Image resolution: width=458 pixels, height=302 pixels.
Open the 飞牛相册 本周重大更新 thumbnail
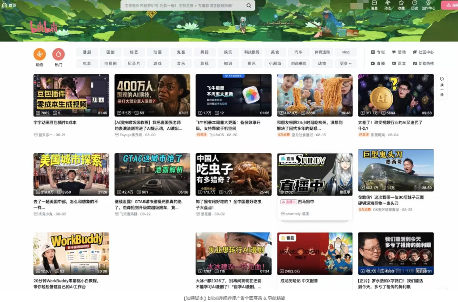[x=233, y=95]
